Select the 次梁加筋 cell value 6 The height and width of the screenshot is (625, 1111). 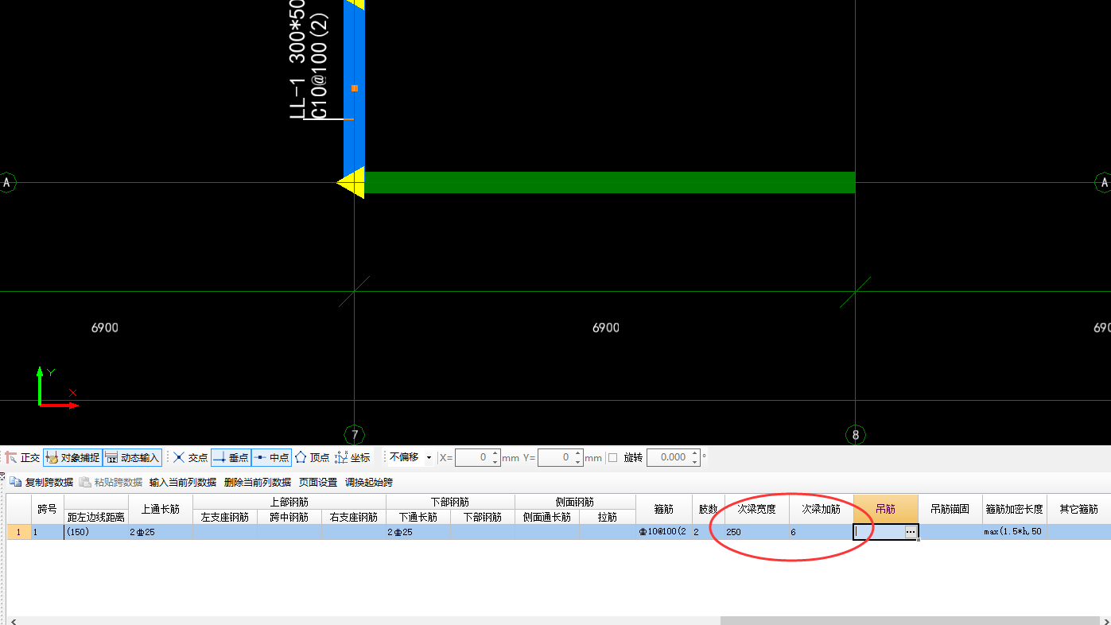(821, 532)
